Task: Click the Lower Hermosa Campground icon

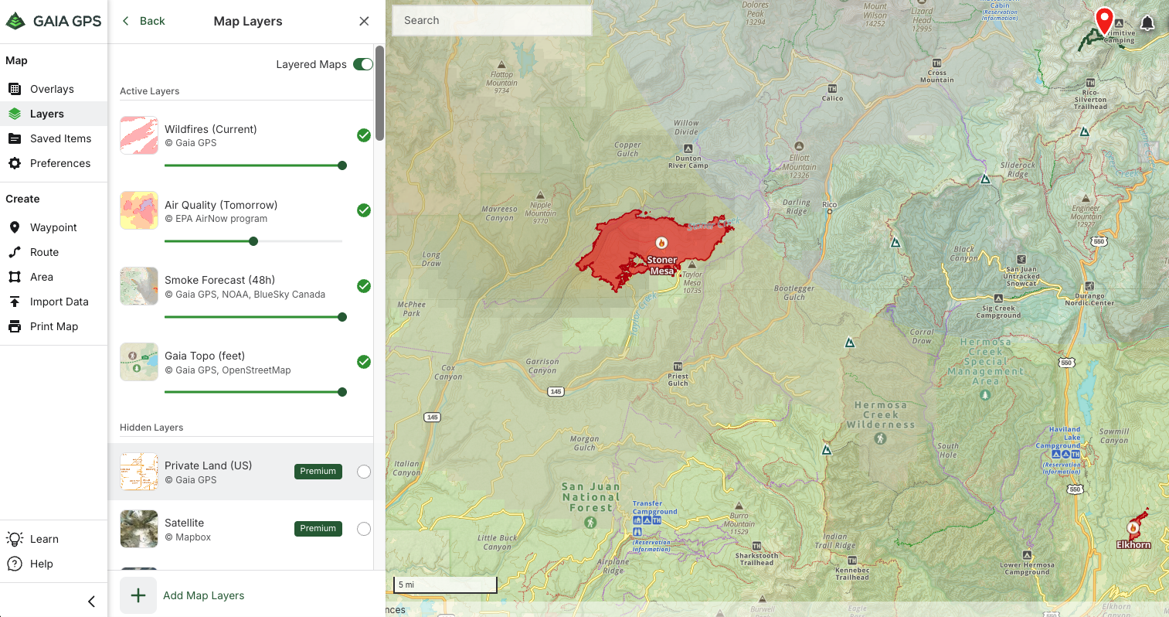Action: [x=1027, y=555]
